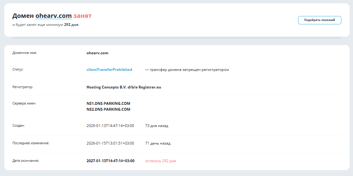Click the '71 день назад' text
The height and width of the screenshot is (176, 353).
158,143
